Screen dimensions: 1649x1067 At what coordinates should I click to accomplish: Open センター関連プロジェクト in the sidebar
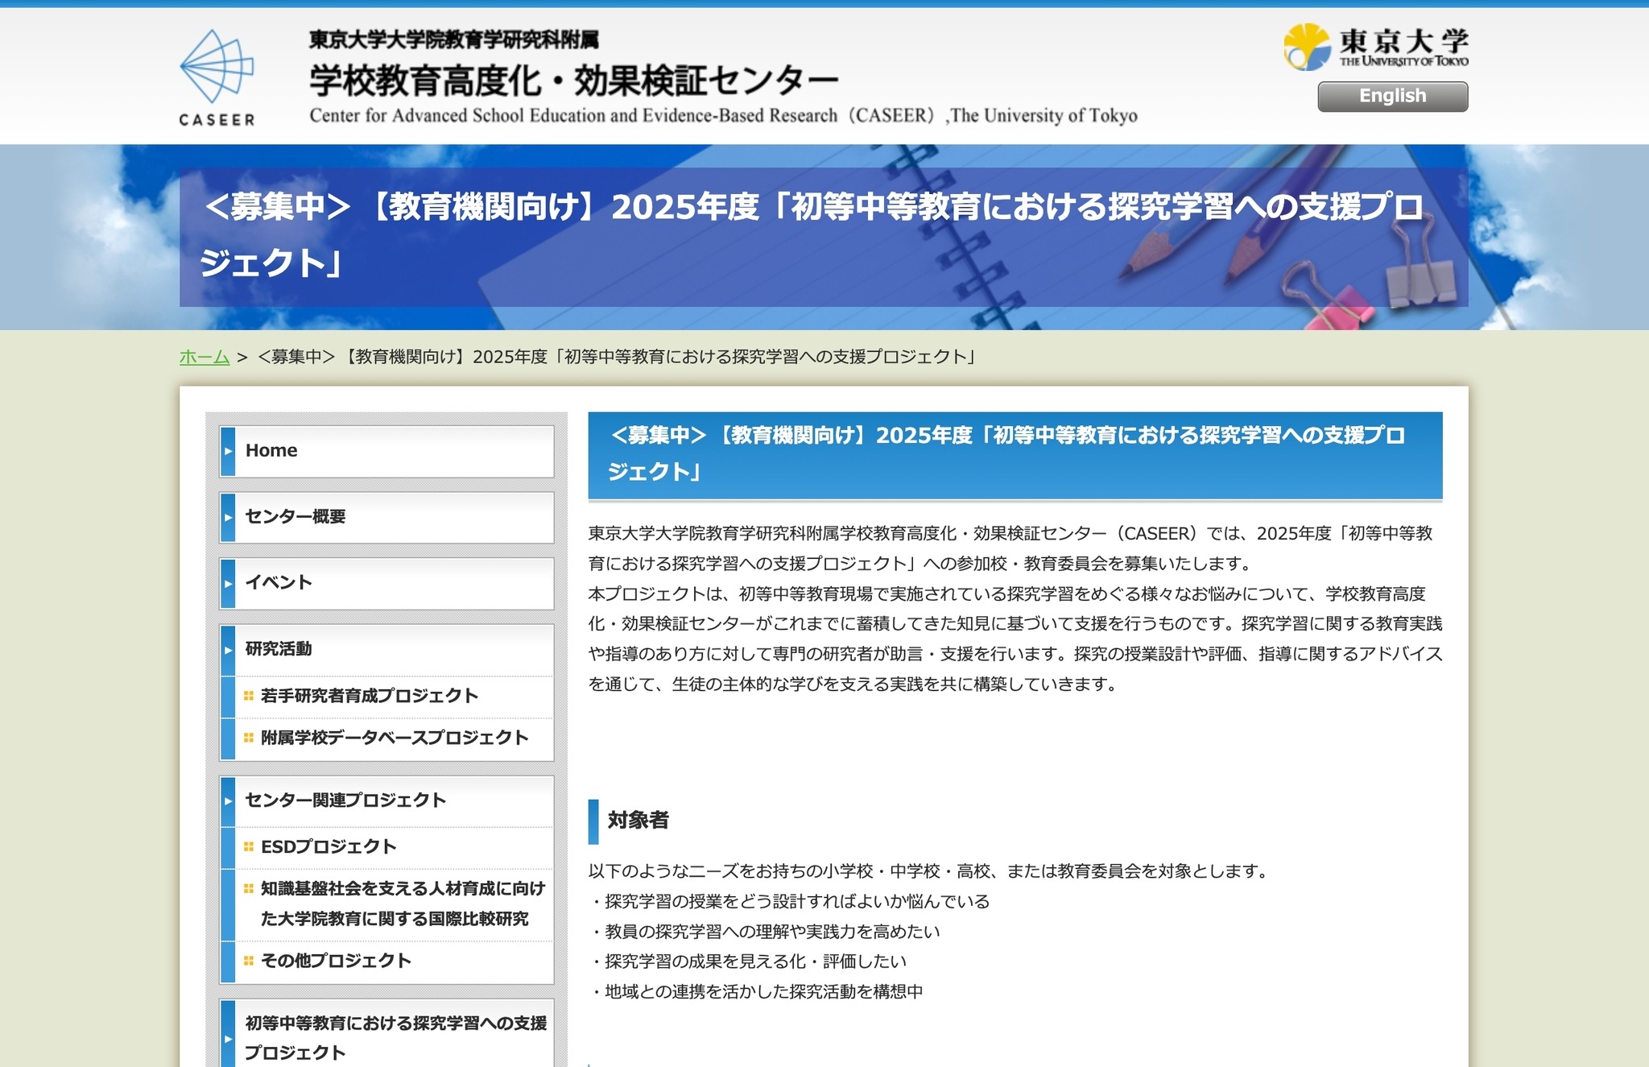pos(386,800)
